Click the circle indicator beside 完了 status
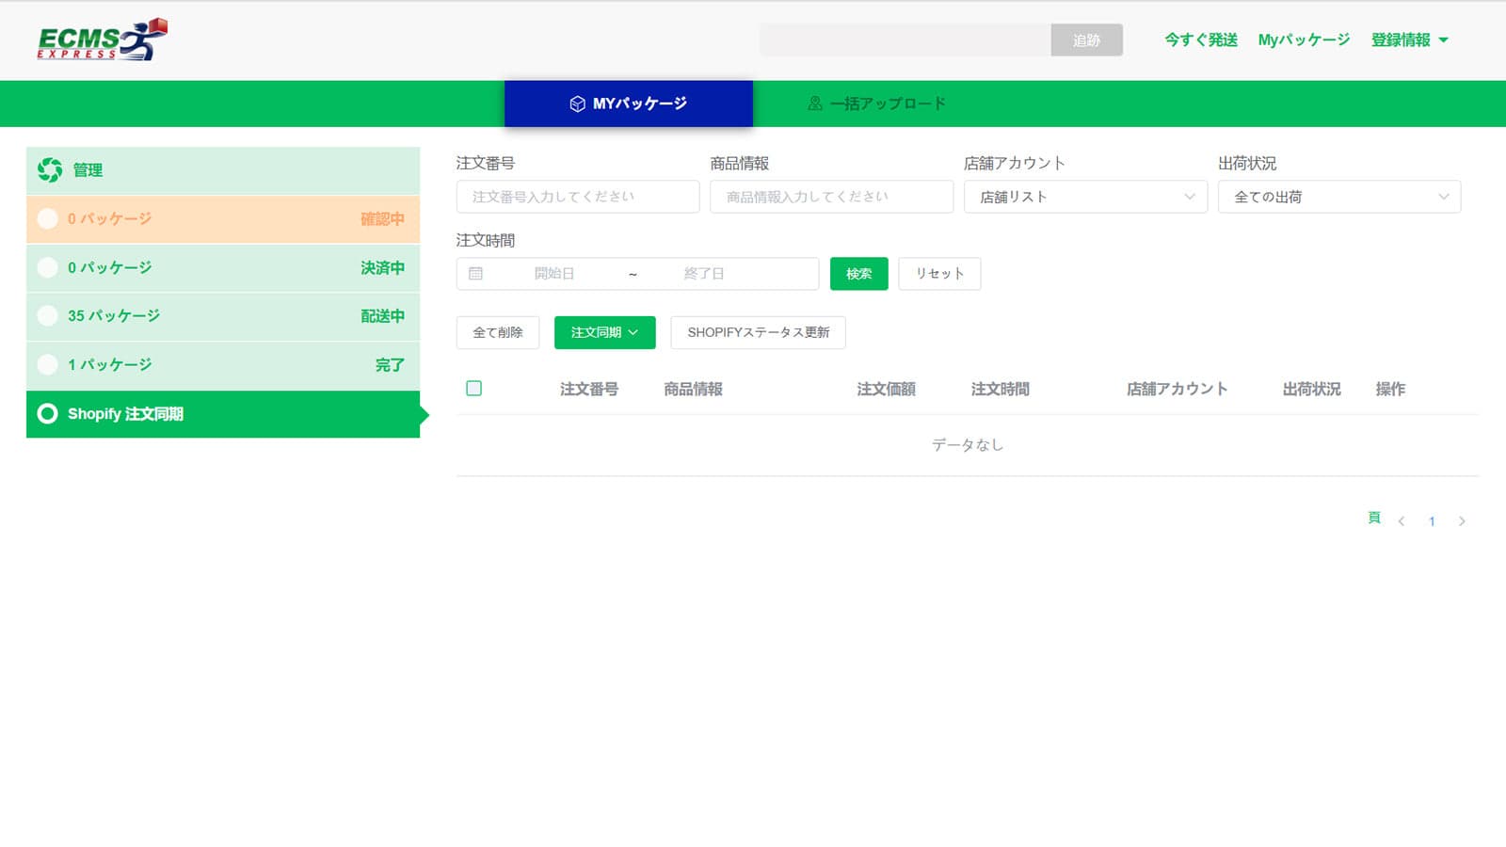This screenshot has height=847, width=1506. 48,364
